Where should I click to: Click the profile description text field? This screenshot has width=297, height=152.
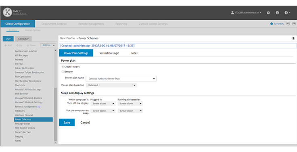point(178,46)
